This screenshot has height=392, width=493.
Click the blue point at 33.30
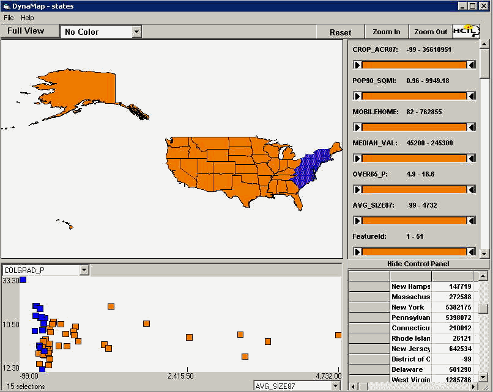click(23, 280)
